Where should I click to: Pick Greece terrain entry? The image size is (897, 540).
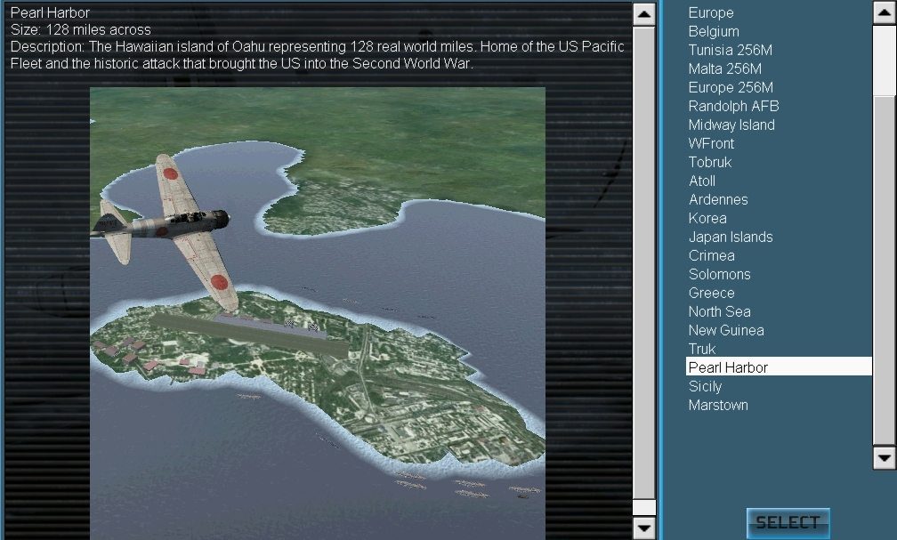[712, 293]
